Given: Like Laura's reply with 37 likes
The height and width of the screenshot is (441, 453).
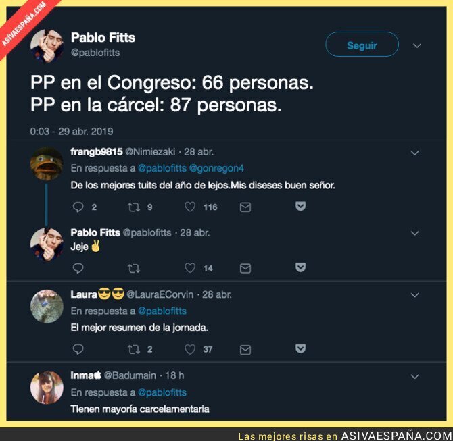Looking at the screenshot, I should pyautogui.click(x=190, y=350).
